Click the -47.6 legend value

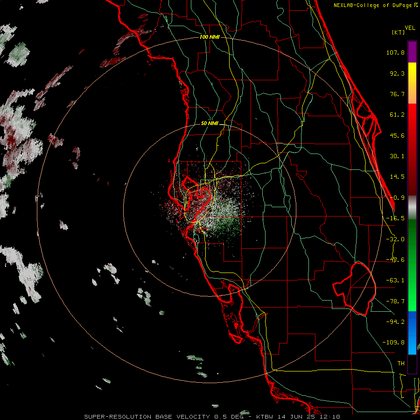click(395, 260)
